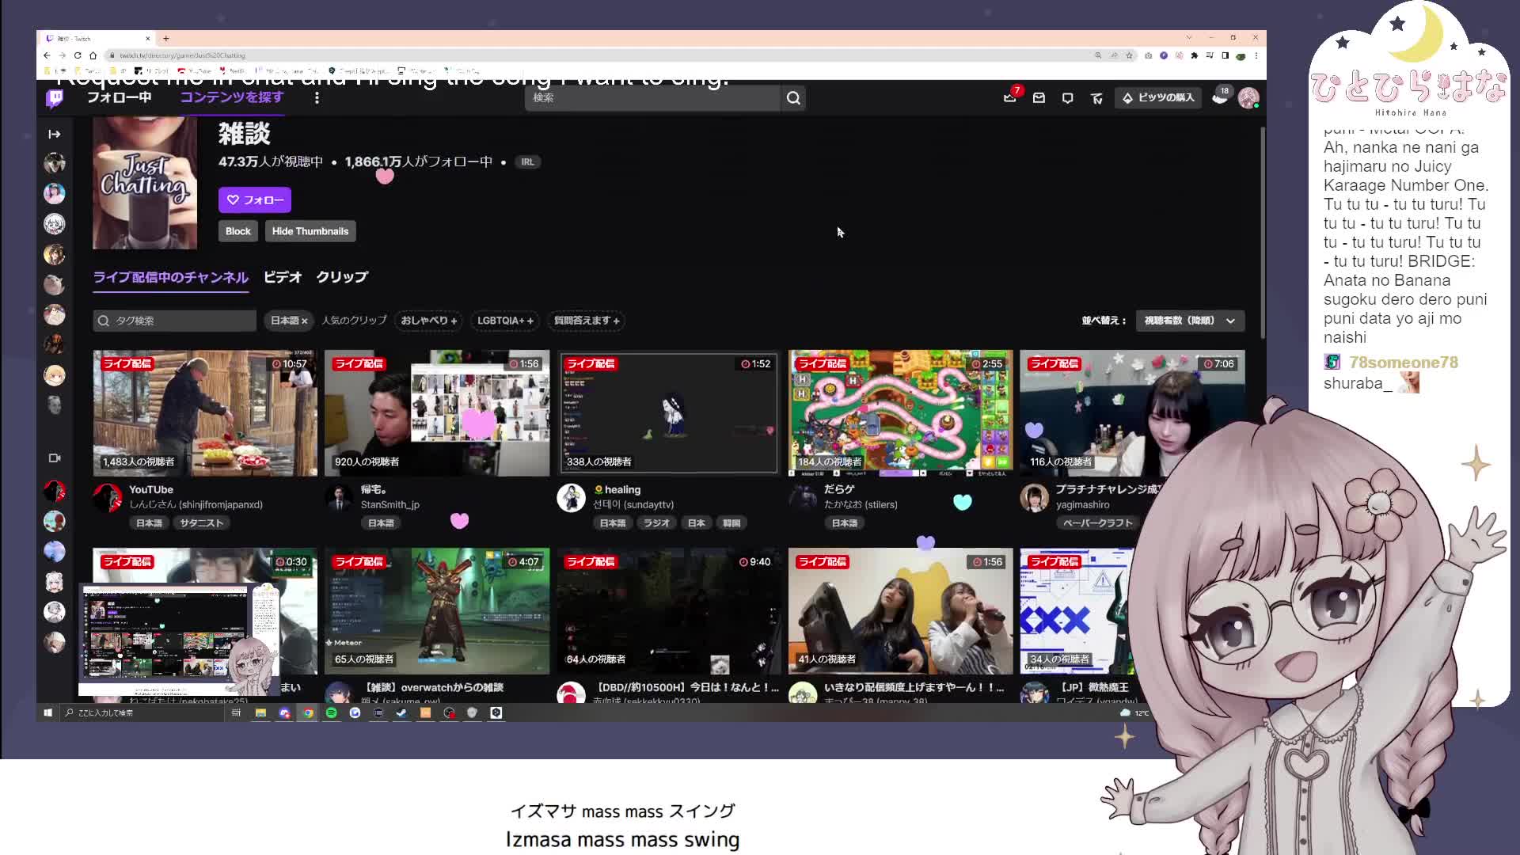Click the IRL category tag
The height and width of the screenshot is (855, 1520).
pos(527,162)
